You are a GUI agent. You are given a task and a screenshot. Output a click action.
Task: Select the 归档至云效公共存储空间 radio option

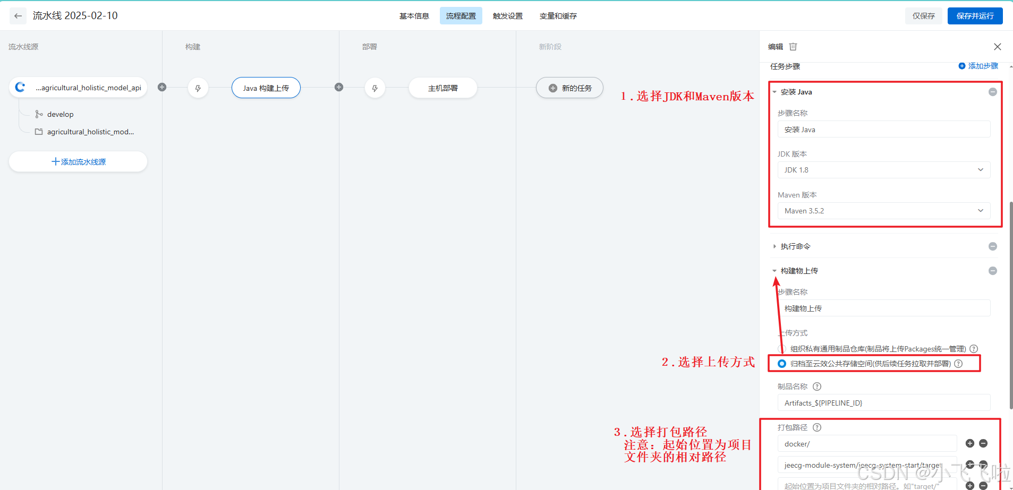point(782,364)
